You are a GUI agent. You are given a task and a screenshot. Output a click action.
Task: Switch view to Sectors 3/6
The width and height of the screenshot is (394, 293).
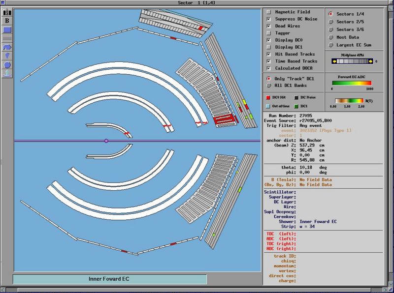click(x=331, y=29)
